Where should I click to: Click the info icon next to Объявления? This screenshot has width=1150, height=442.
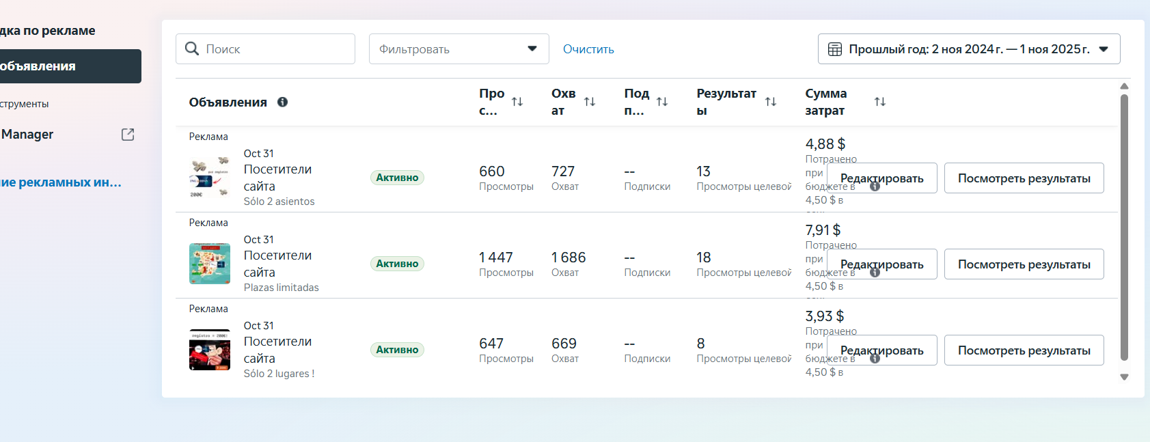coord(282,102)
